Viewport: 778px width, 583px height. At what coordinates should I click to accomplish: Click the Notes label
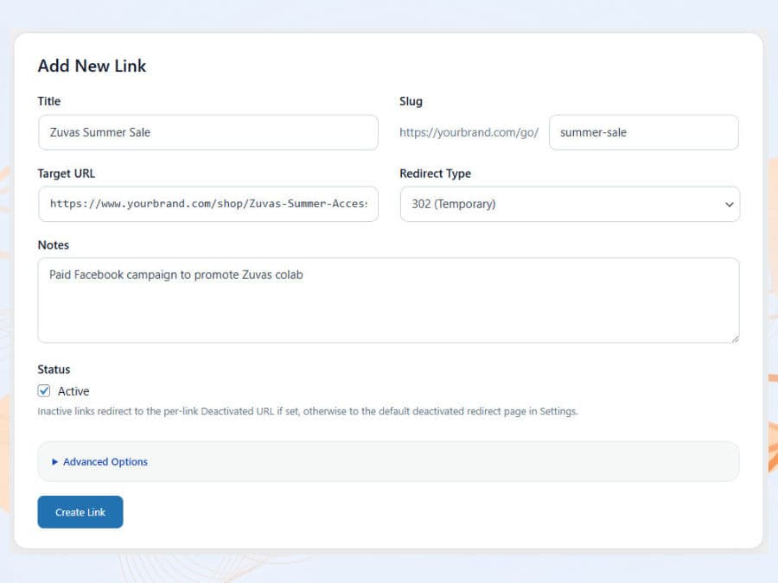click(53, 245)
